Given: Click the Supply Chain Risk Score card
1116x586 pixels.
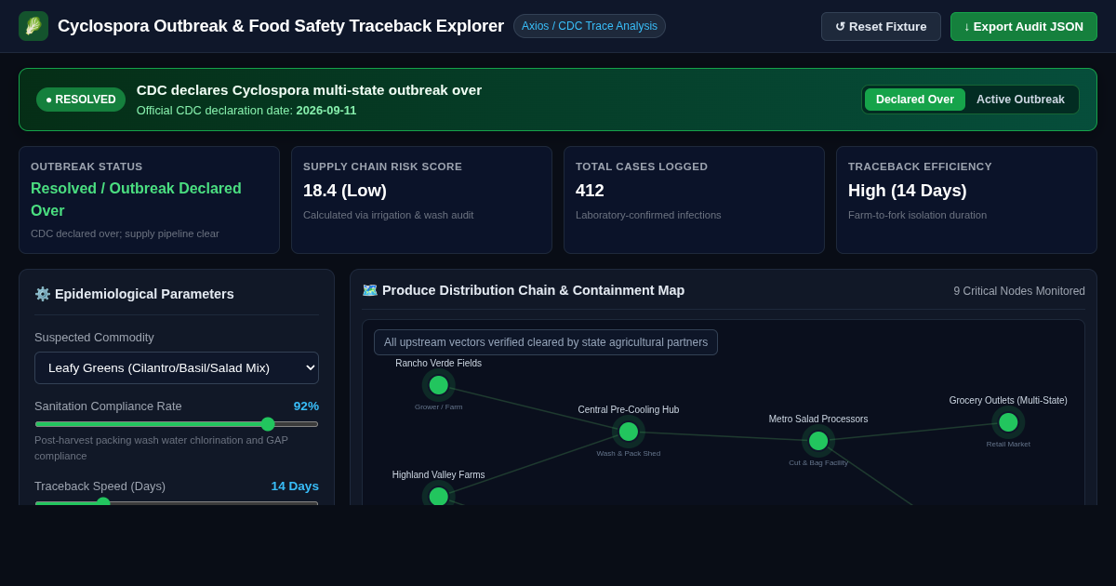Looking at the screenshot, I should click(x=421, y=200).
